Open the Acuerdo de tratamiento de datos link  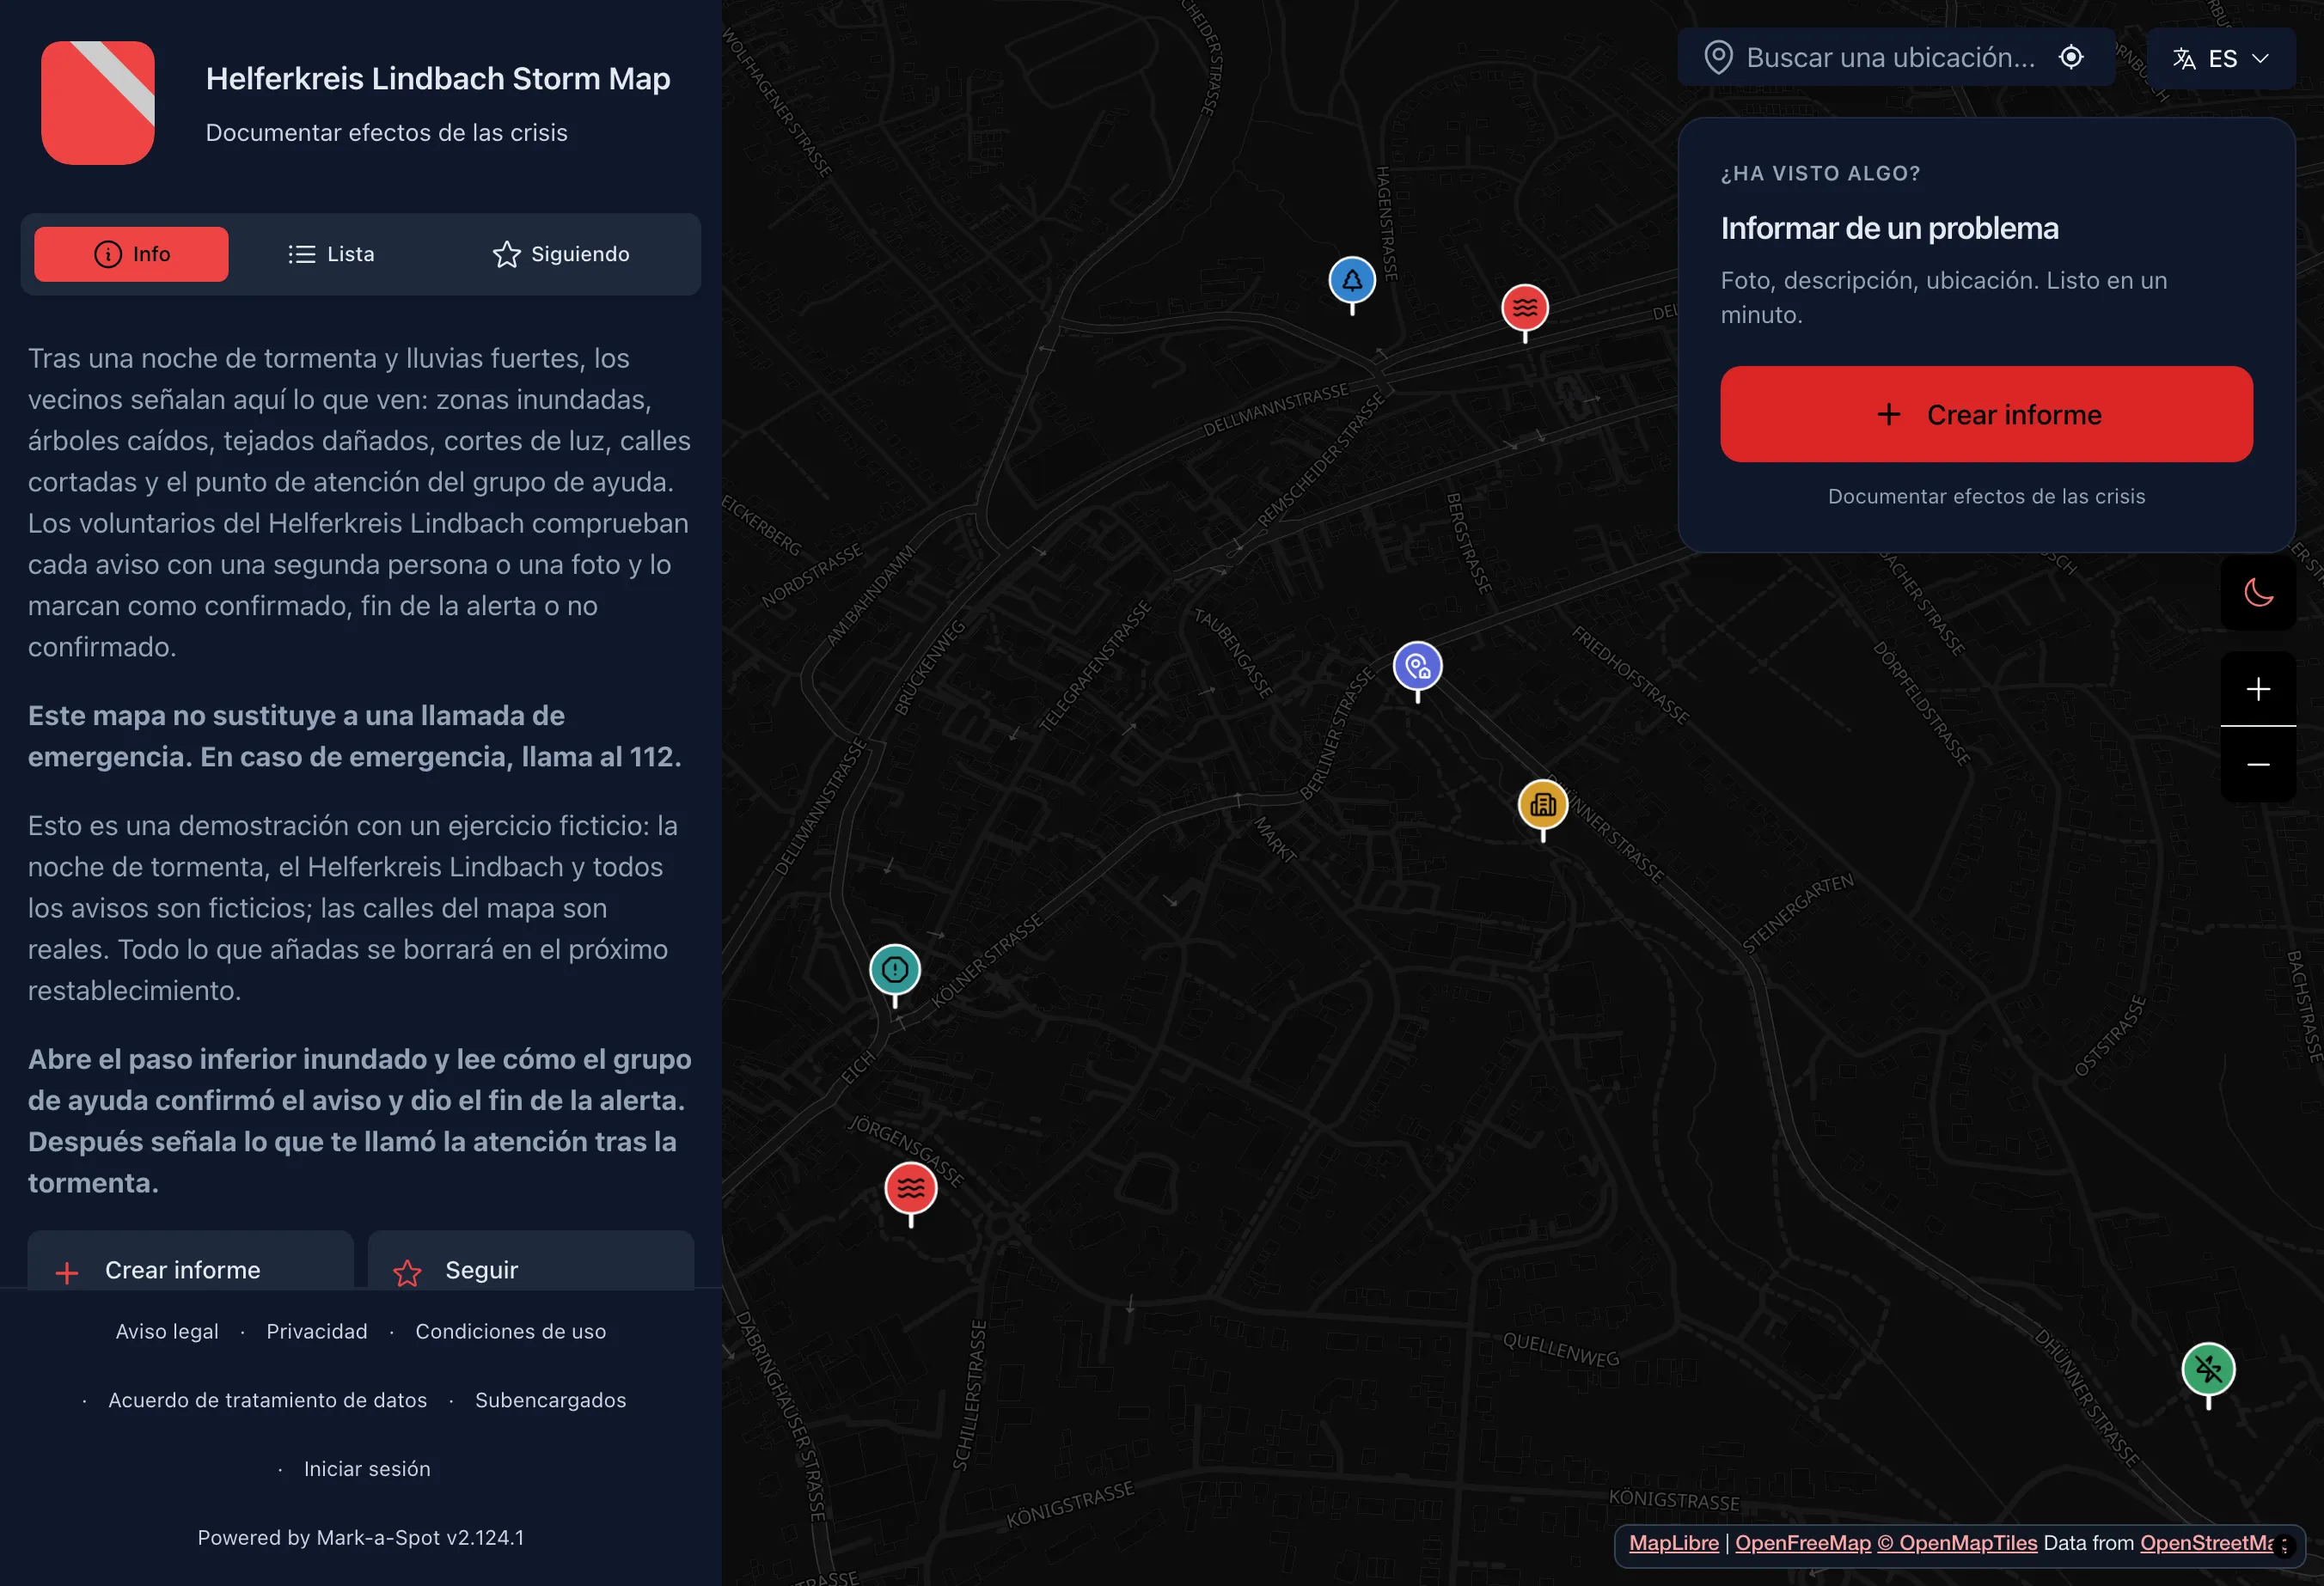pyautogui.click(x=268, y=1400)
